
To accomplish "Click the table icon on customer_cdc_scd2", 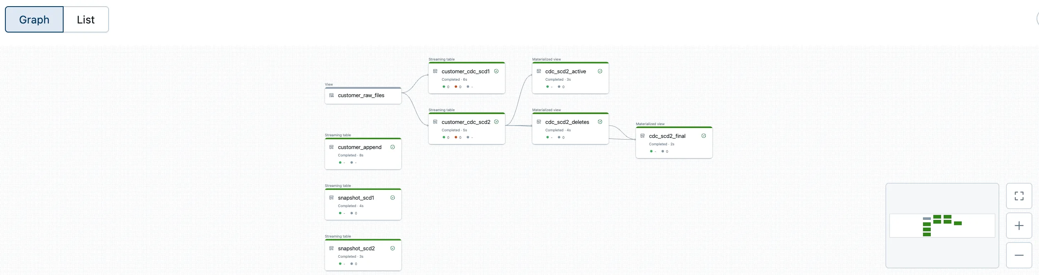I will tap(435, 122).
